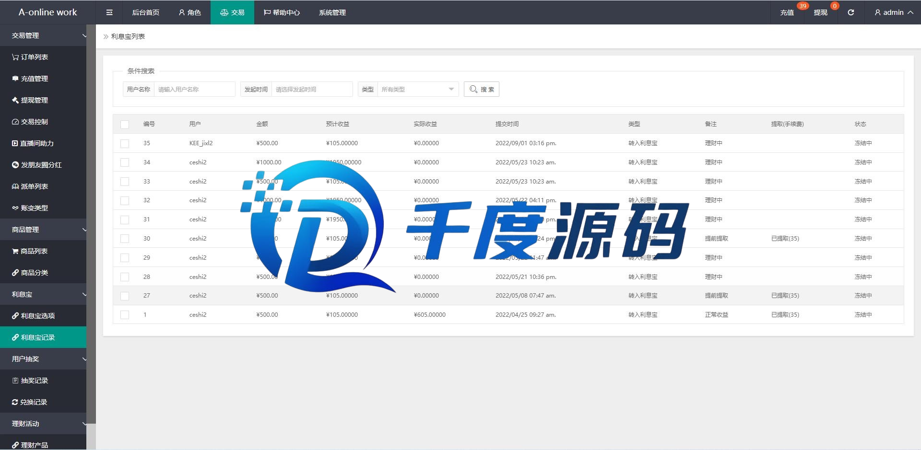Open 商品列表 in sidebar
This screenshot has width=921, height=450.
[x=43, y=251]
